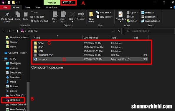This screenshot has width=175, height=111.
Task: Open file History
Action: [132, 21]
